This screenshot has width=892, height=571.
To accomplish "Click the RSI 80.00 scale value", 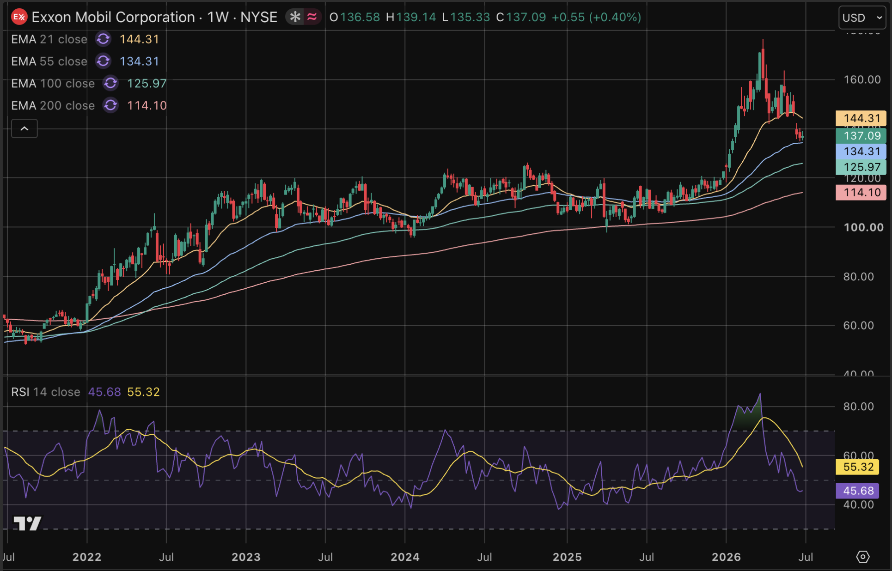I will click(858, 407).
